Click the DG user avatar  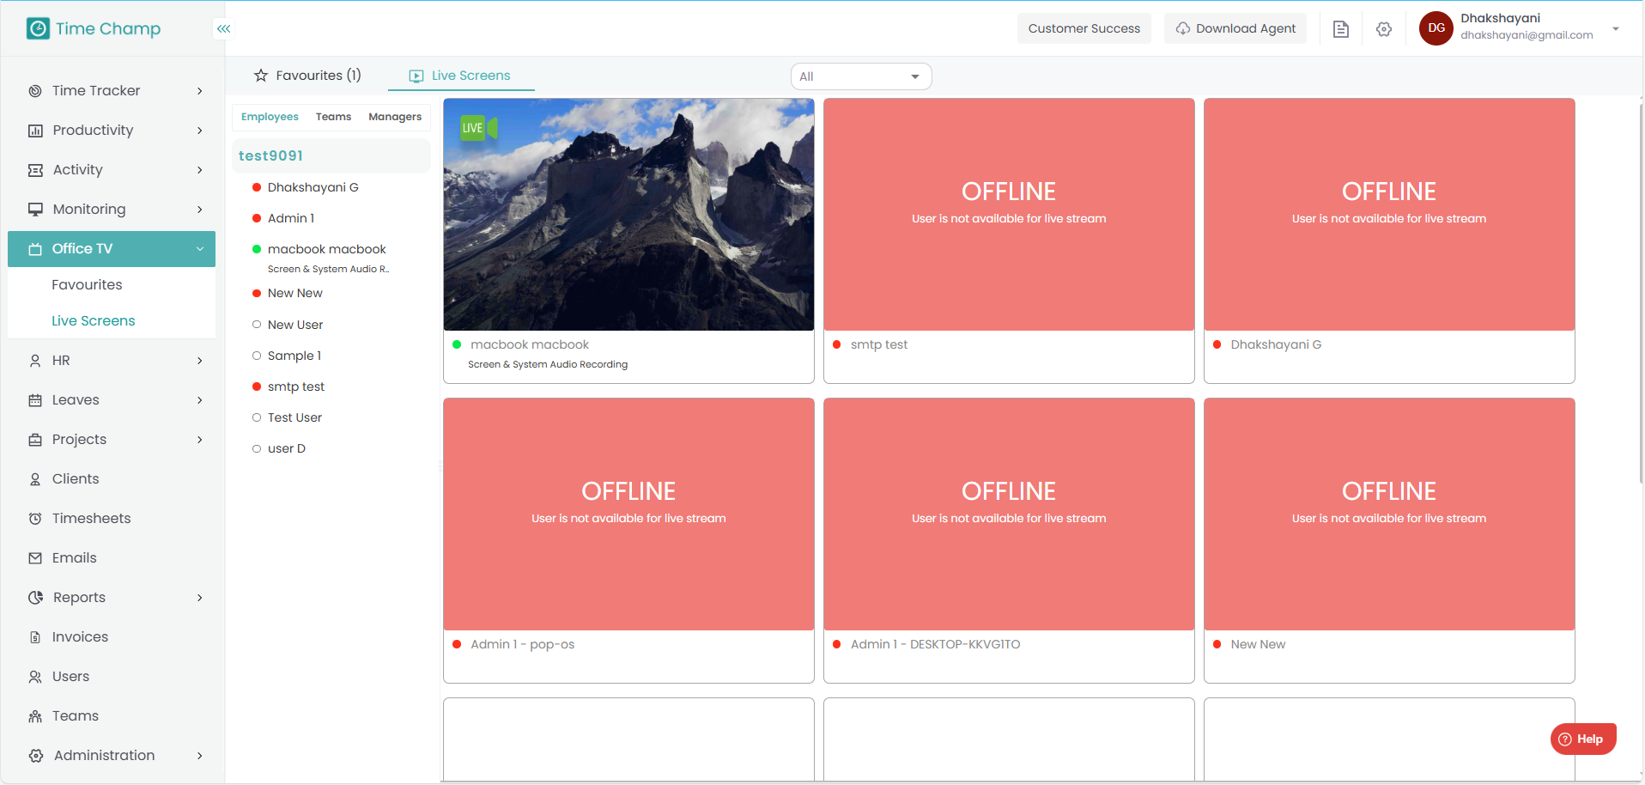pyautogui.click(x=1436, y=28)
